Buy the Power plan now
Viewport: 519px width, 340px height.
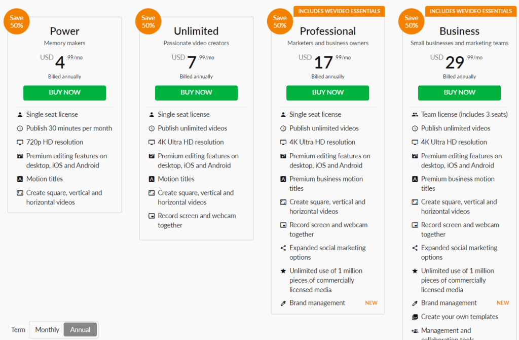pyautogui.click(x=64, y=93)
